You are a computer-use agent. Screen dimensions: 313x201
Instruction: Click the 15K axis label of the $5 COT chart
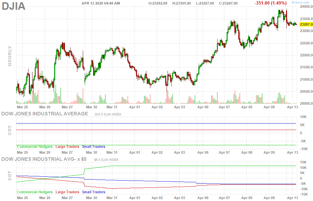(x=303, y=162)
